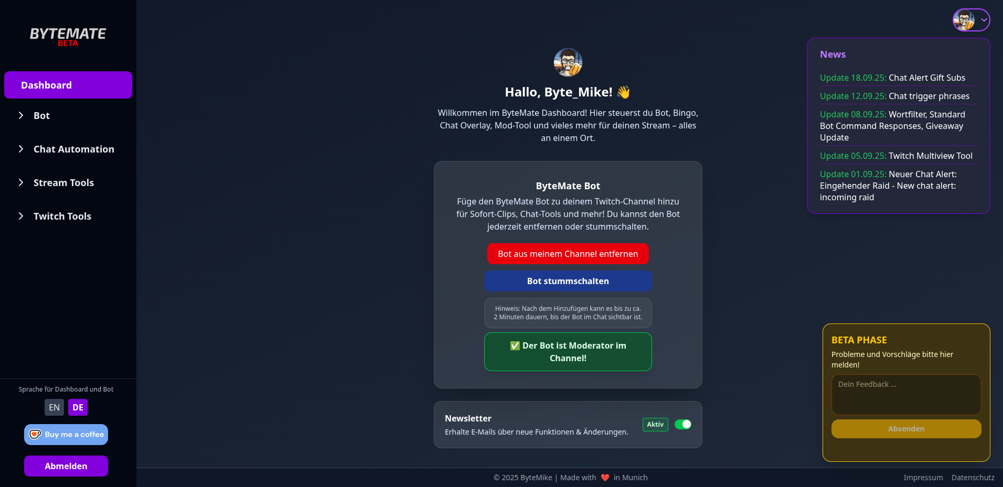The width and height of the screenshot is (1003, 487).
Task: Click the ByteMate Beta logo
Action: pyautogui.click(x=68, y=37)
